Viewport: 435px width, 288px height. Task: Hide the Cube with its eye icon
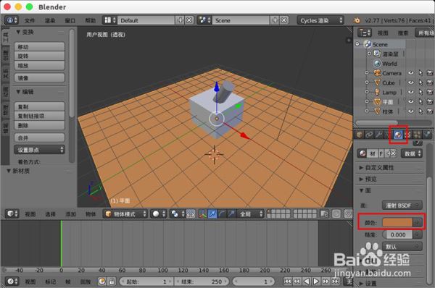[411, 82]
